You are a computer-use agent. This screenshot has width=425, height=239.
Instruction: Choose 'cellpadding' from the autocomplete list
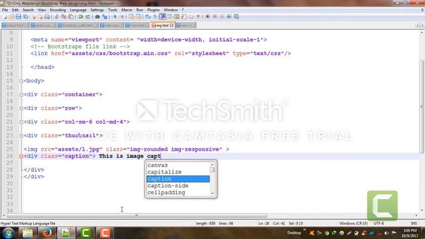pos(178,193)
